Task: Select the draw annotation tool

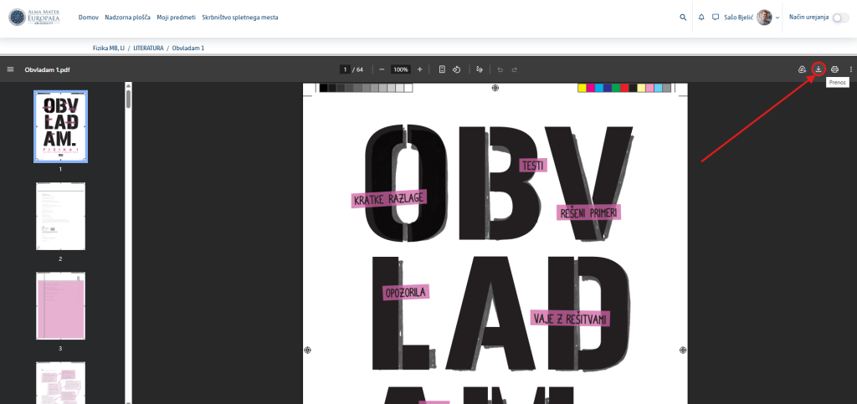Action: (x=480, y=69)
